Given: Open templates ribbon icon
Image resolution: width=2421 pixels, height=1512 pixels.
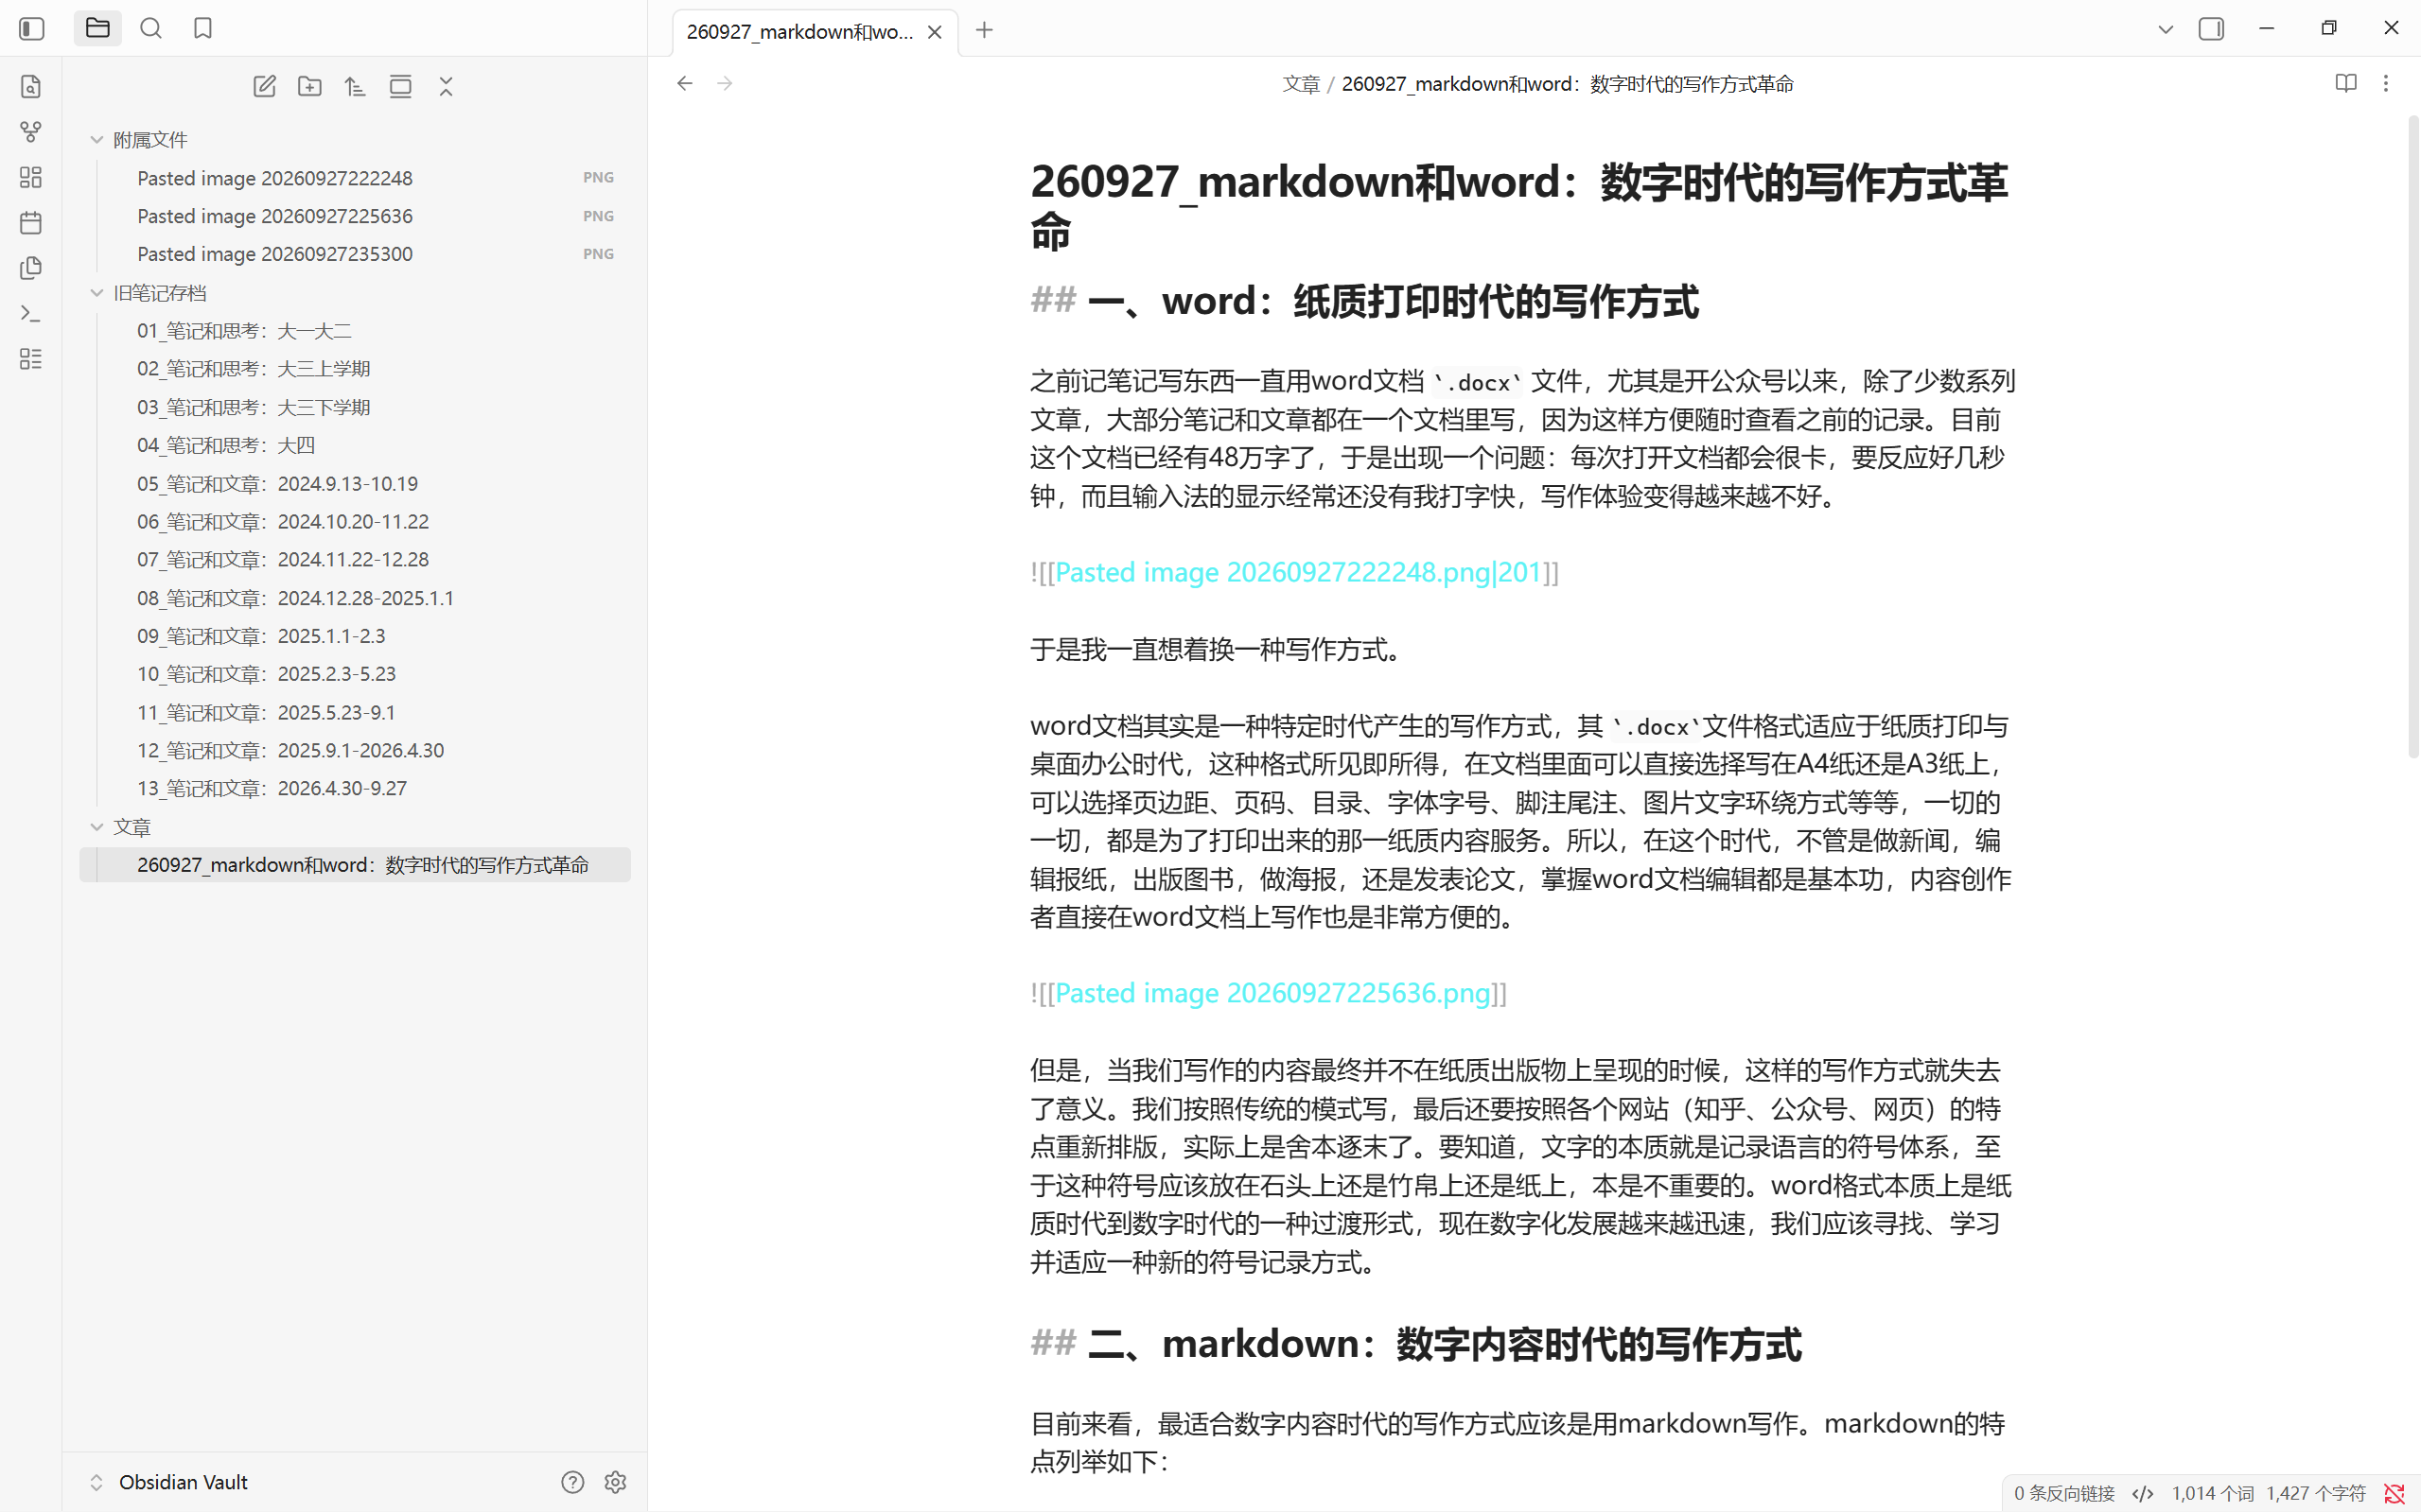Looking at the screenshot, I should pos(31,268).
